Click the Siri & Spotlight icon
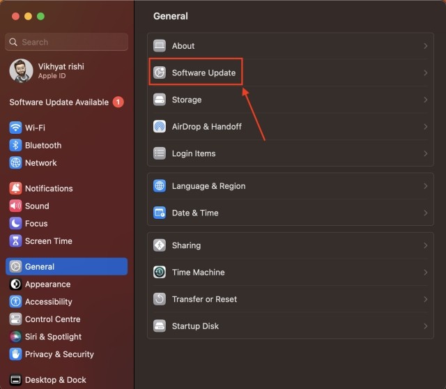The width and height of the screenshot is (446, 389). 15,337
